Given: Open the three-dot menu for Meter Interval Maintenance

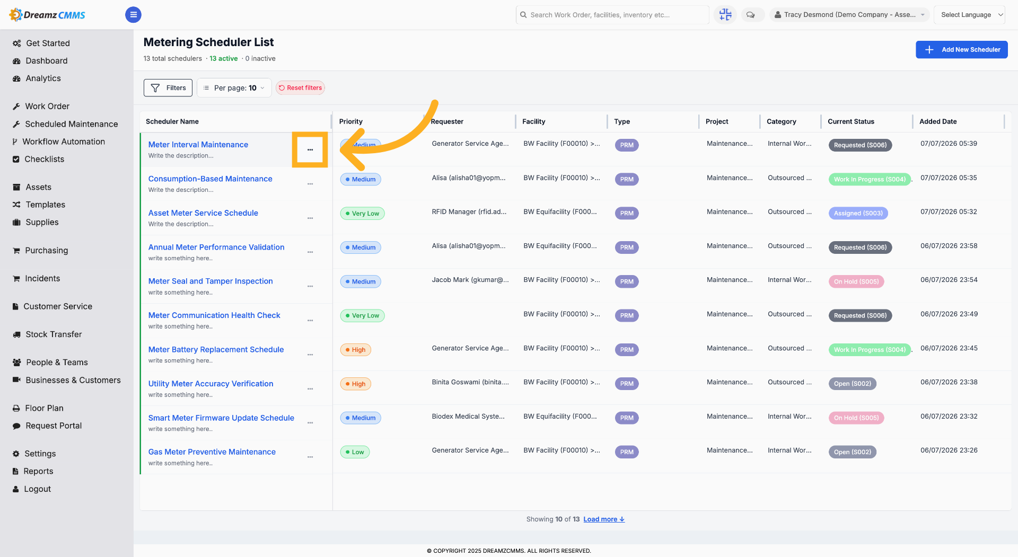Looking at the screenshot, I should (x=310, y=150).
